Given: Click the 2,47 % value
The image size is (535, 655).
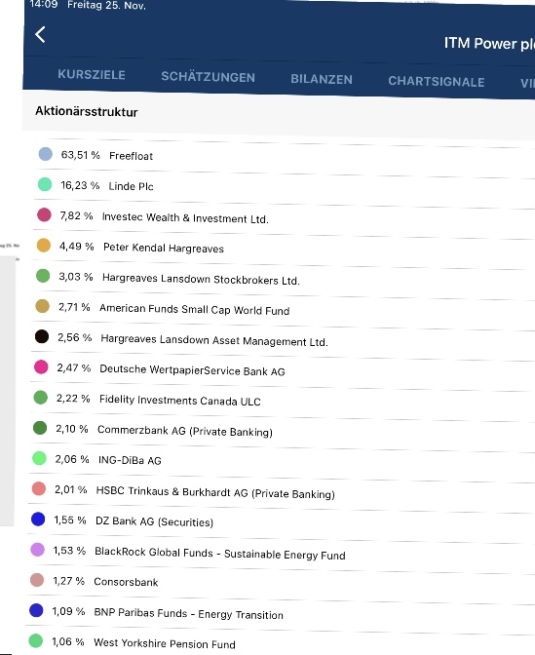Looking at the screenshot, I should tap(74, 368).
